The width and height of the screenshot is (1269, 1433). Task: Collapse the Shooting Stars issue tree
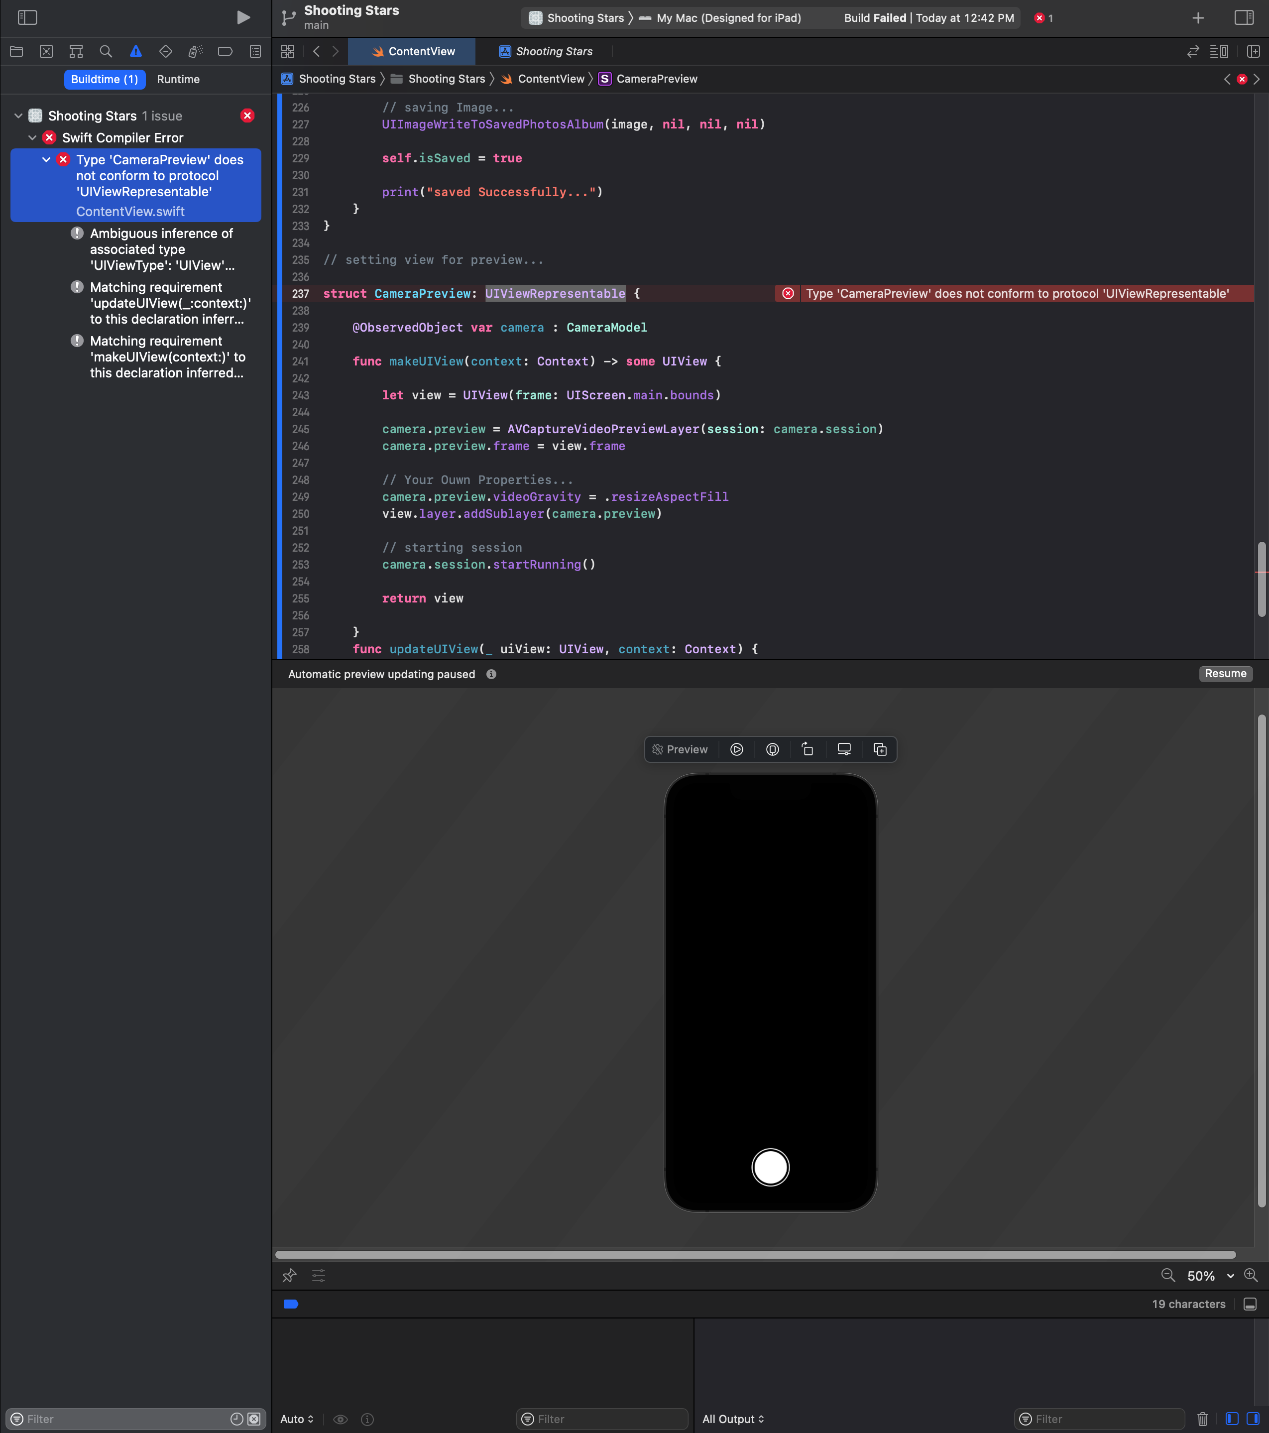pyautogui.click(x=18, y=116)
